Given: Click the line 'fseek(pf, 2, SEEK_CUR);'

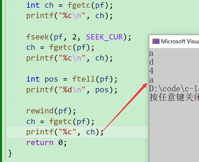Looking at the screenshot, I should (79, 37).
